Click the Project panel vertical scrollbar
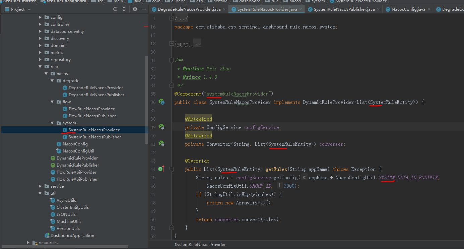The height and width of the screenshot is (249, 464). [x=146, y=101]
